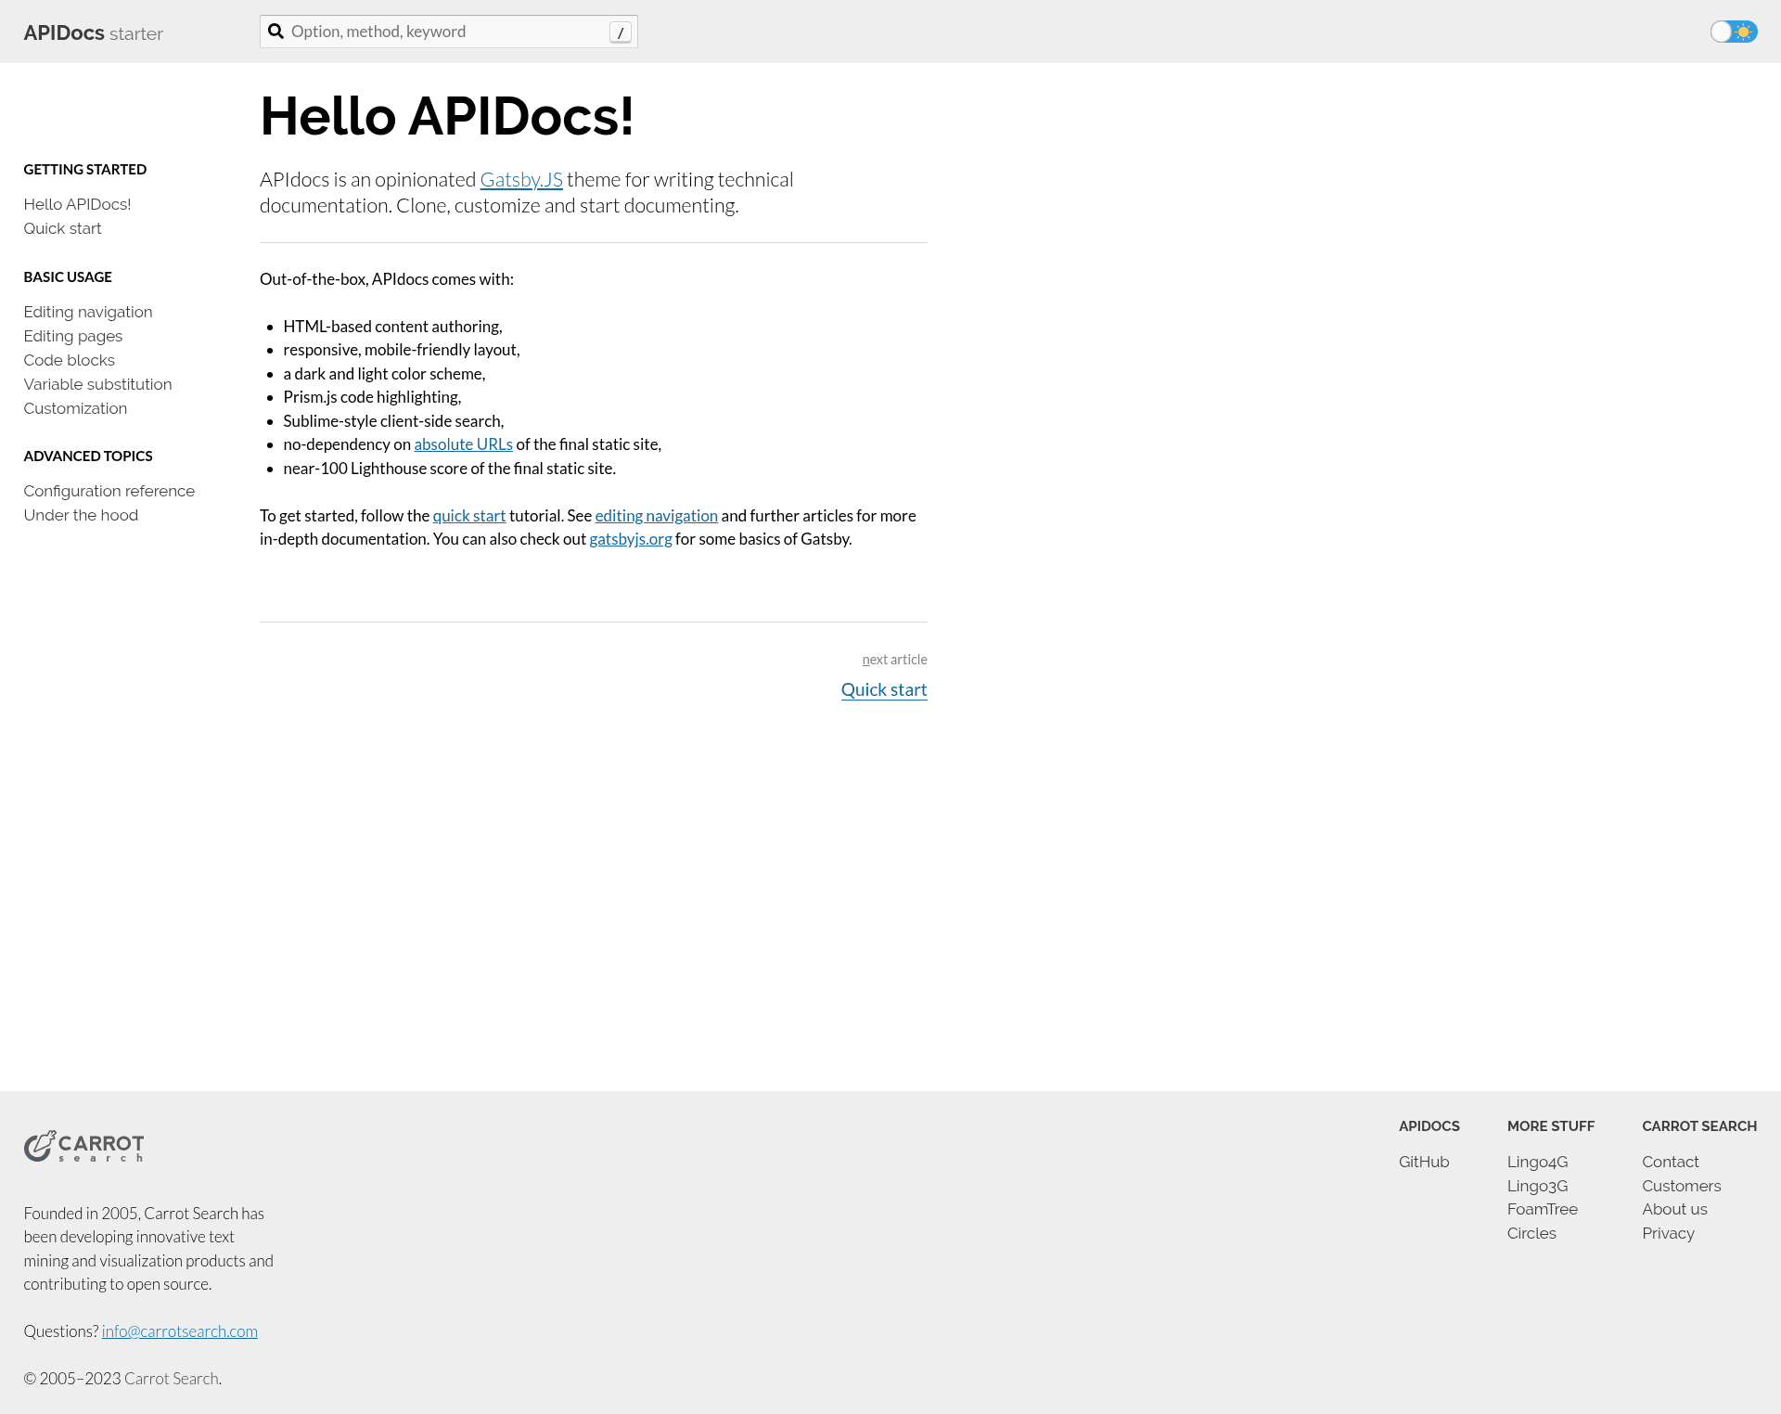The height and width of the screenshot is (1414, 1781).
Task: Follow the editing navigation inline link
Action: point(657,516)
